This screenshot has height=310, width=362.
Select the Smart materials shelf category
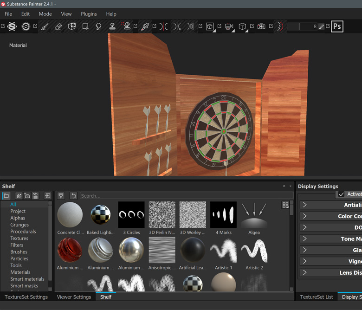[27, 279]
